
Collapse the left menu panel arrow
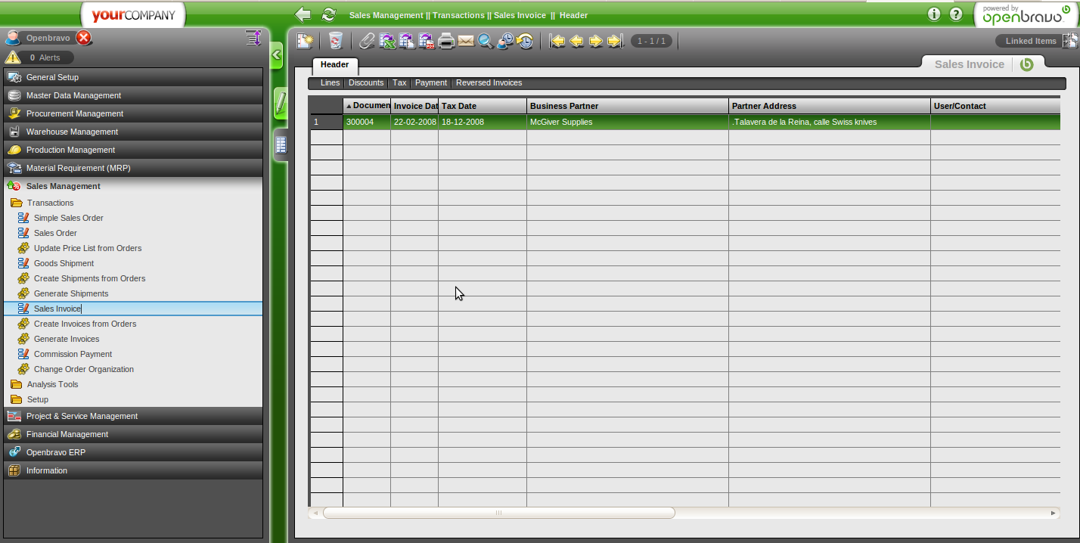pyautogui.click(x=276, y=54)
